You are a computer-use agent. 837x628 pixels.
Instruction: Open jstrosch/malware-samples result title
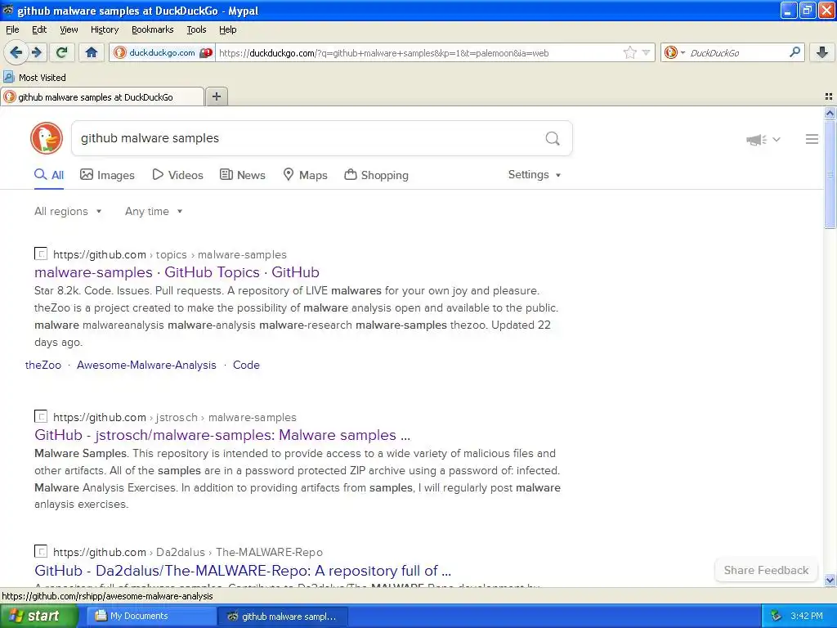222,435
